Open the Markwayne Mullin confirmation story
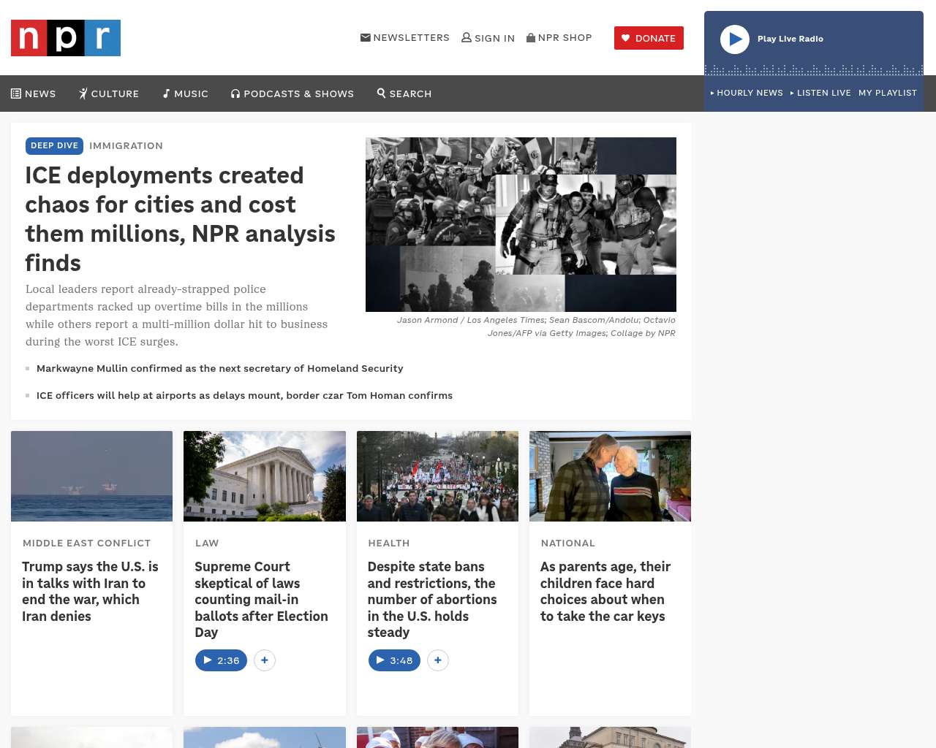This screenshot has height=748, width=936. coord(219,368)
